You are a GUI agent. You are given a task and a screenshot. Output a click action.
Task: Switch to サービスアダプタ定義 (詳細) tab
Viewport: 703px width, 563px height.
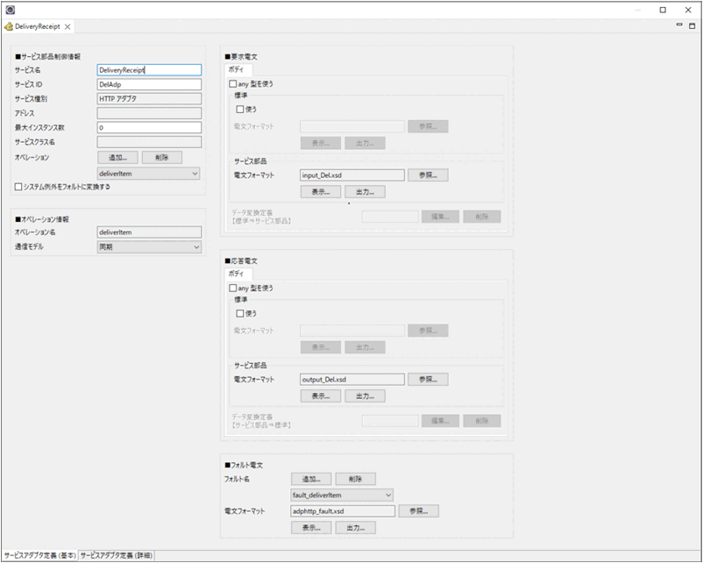pos(116,556)
